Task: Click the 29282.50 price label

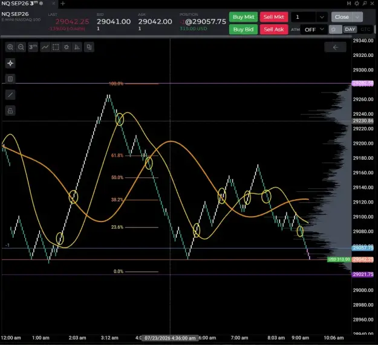Action: coord(363,84)
